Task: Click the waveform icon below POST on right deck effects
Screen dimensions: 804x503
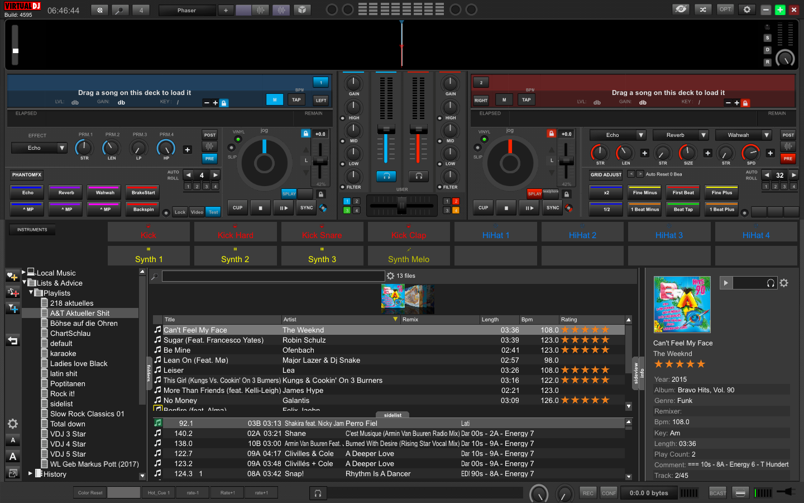Action: tap(788, 146)
